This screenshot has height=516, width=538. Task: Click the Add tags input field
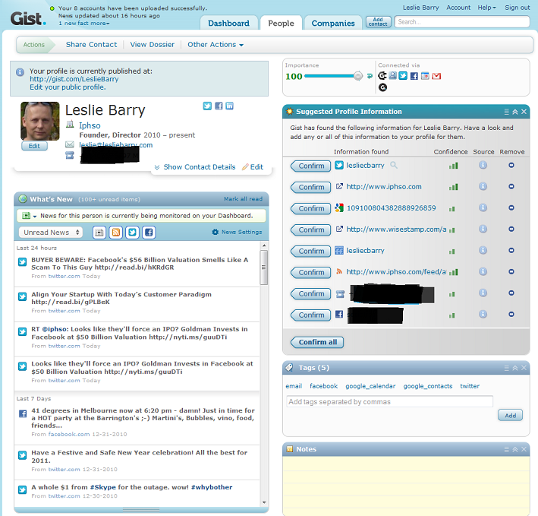click(389, 401)
